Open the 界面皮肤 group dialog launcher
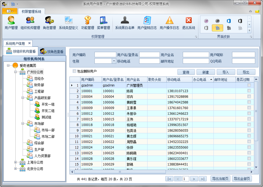The width and height of the screenshot is (263, 187). 251,37
